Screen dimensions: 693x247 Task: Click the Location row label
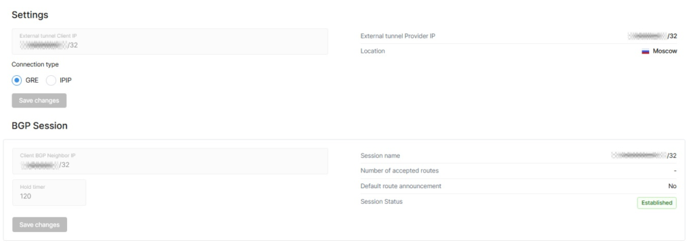[x=373, y=51]
